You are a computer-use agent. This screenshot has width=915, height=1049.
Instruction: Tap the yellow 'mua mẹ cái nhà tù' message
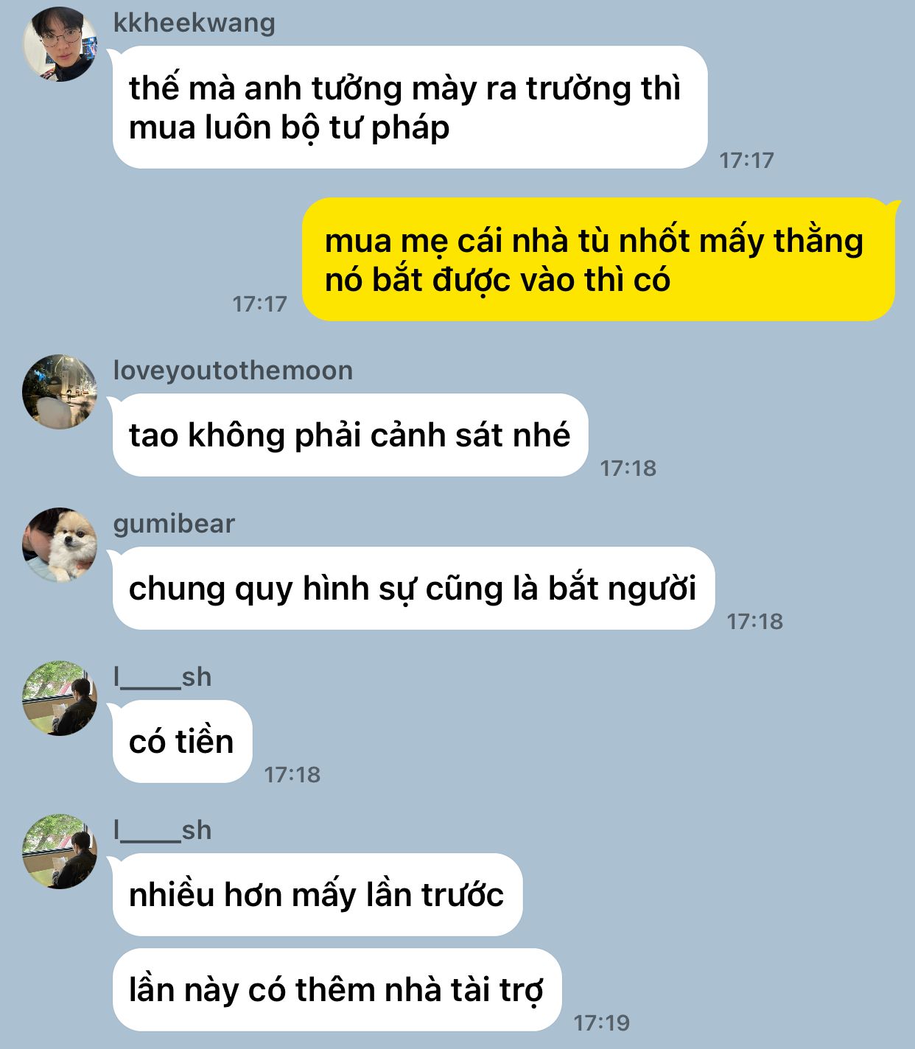click(599, 259)
